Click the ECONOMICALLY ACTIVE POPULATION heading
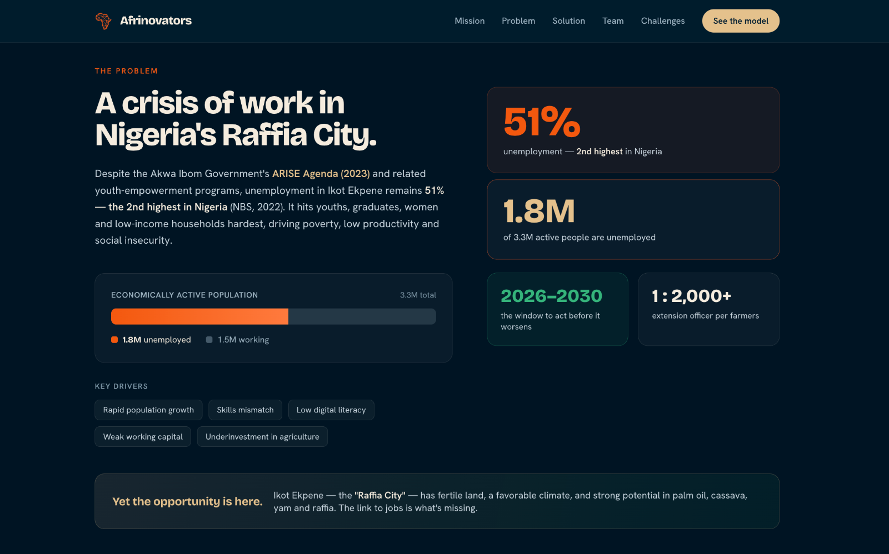889x554 pixels. point(184,295)
